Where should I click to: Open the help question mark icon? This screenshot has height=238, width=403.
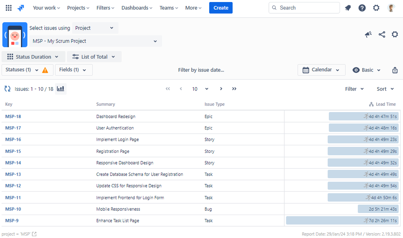[x=362, y=8]
